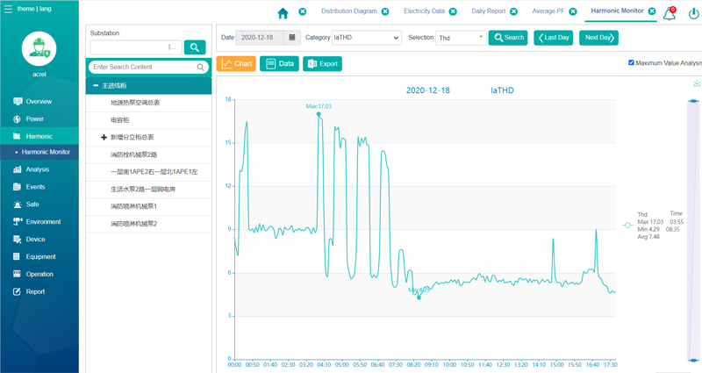Open the Category IaTHD dropdown
The image size is (702, 373).
(x=366, y=38)
